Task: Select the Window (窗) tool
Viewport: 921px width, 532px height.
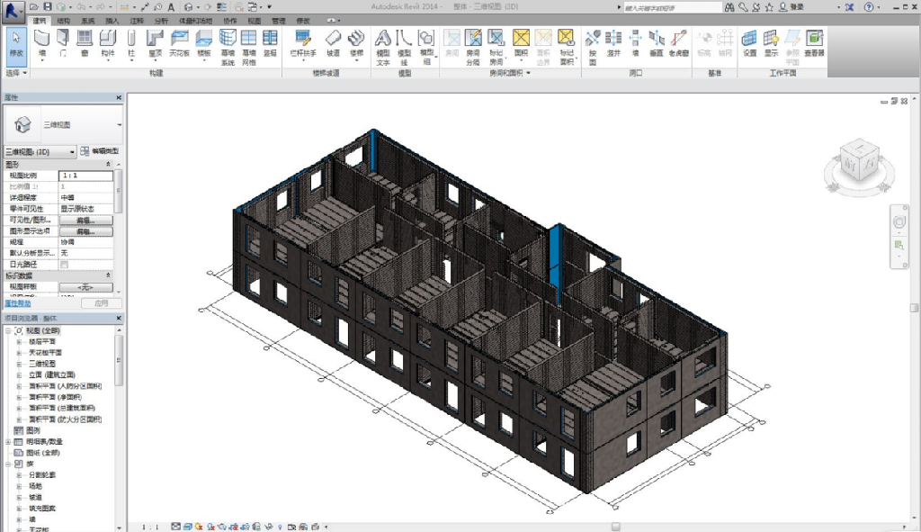Action: [85, 43]
